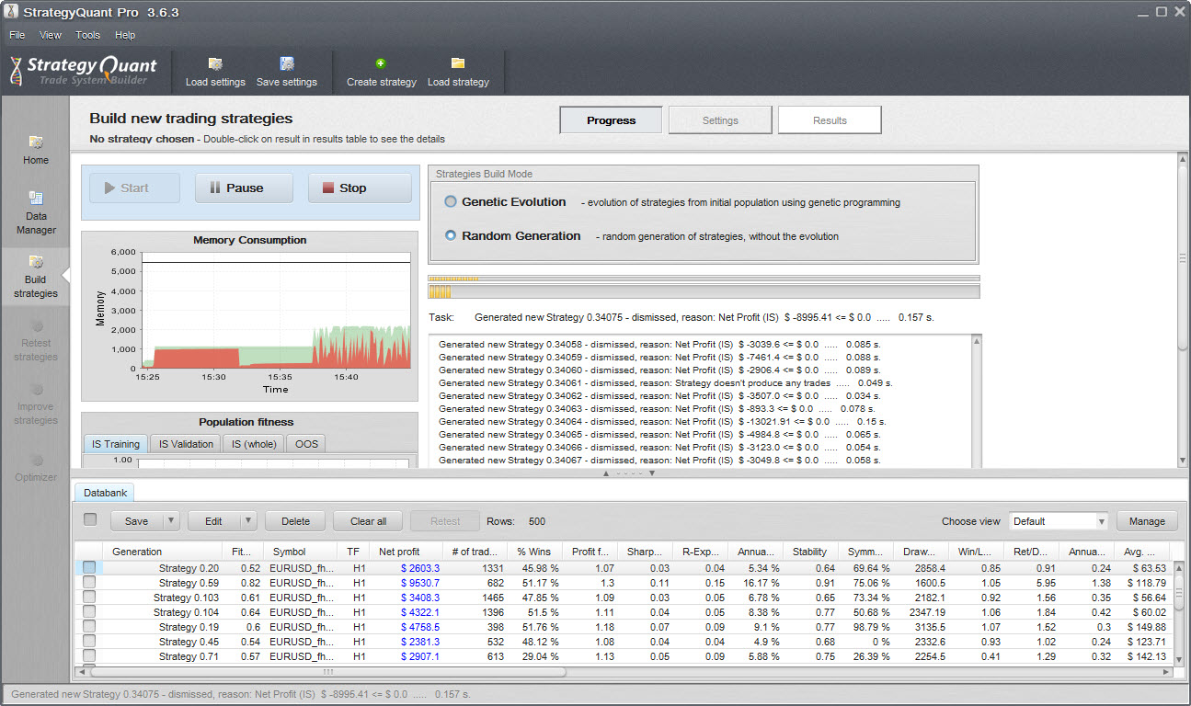Click the Delete button in Databank
Image resolution: width=1191 pixels, height=706 pixels.
click(x=295, y=521)
